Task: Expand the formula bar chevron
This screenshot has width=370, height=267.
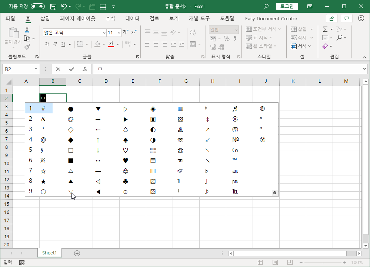Action: click(x=364, y=69)
